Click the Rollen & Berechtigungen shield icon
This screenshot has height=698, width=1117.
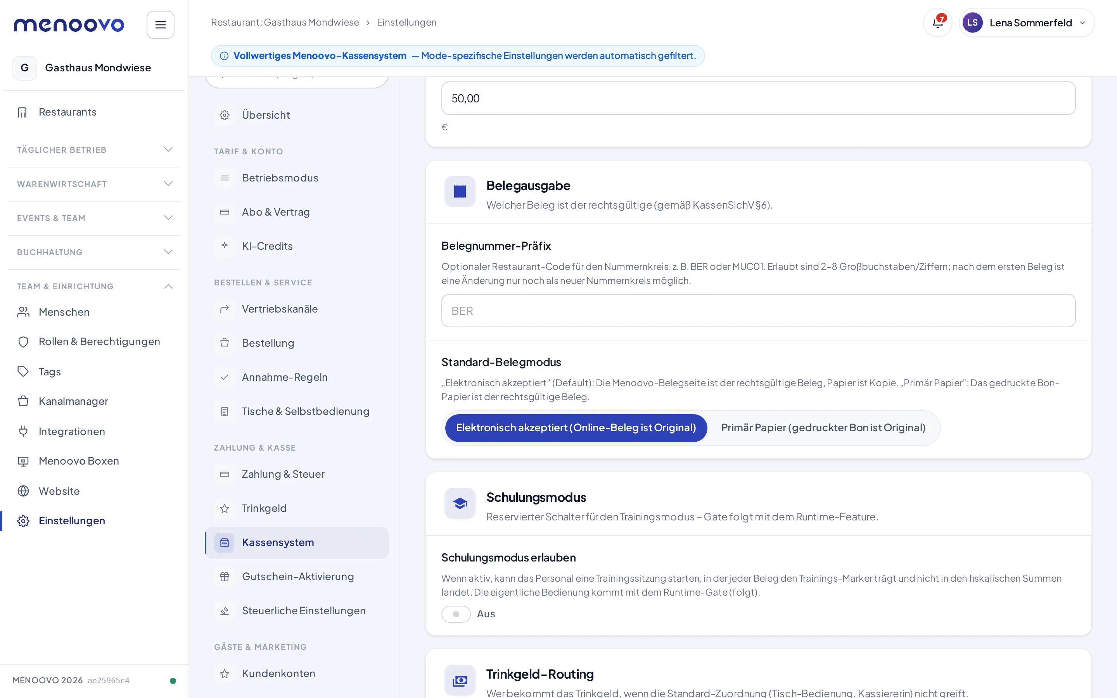tap(23, 342)
